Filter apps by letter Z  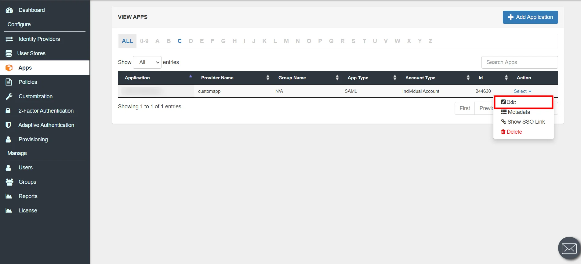tap(430, 41)
